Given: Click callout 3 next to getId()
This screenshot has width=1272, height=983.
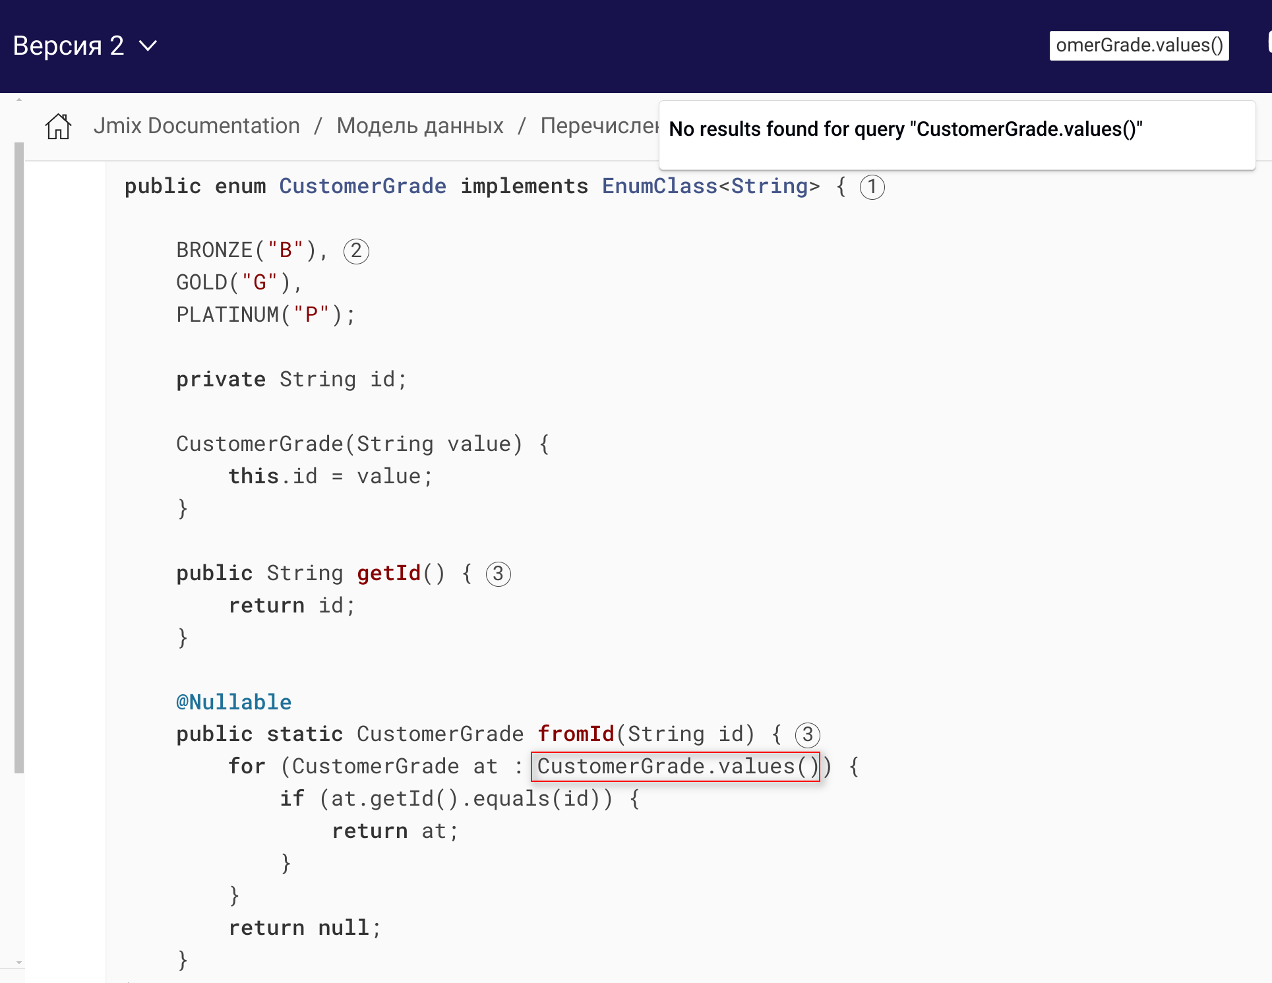Looking at the screenshot, I should (499, 574).
